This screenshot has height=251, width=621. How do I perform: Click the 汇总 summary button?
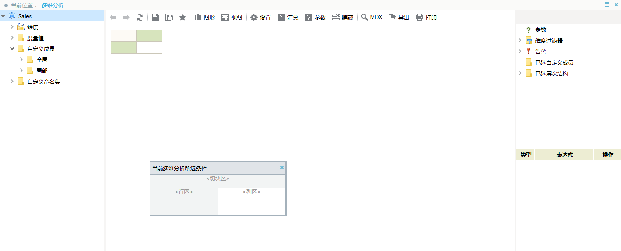(288, 17)
